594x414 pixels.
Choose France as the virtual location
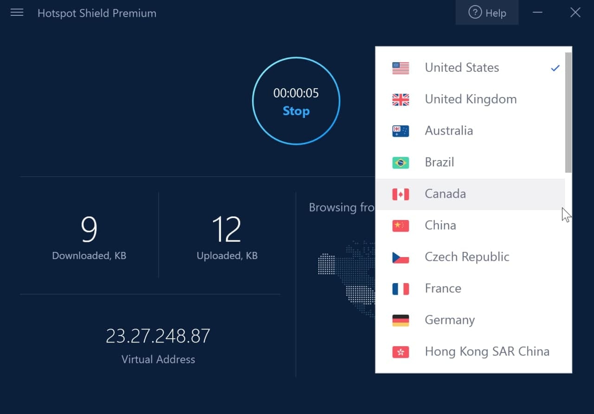pos(443,289)
